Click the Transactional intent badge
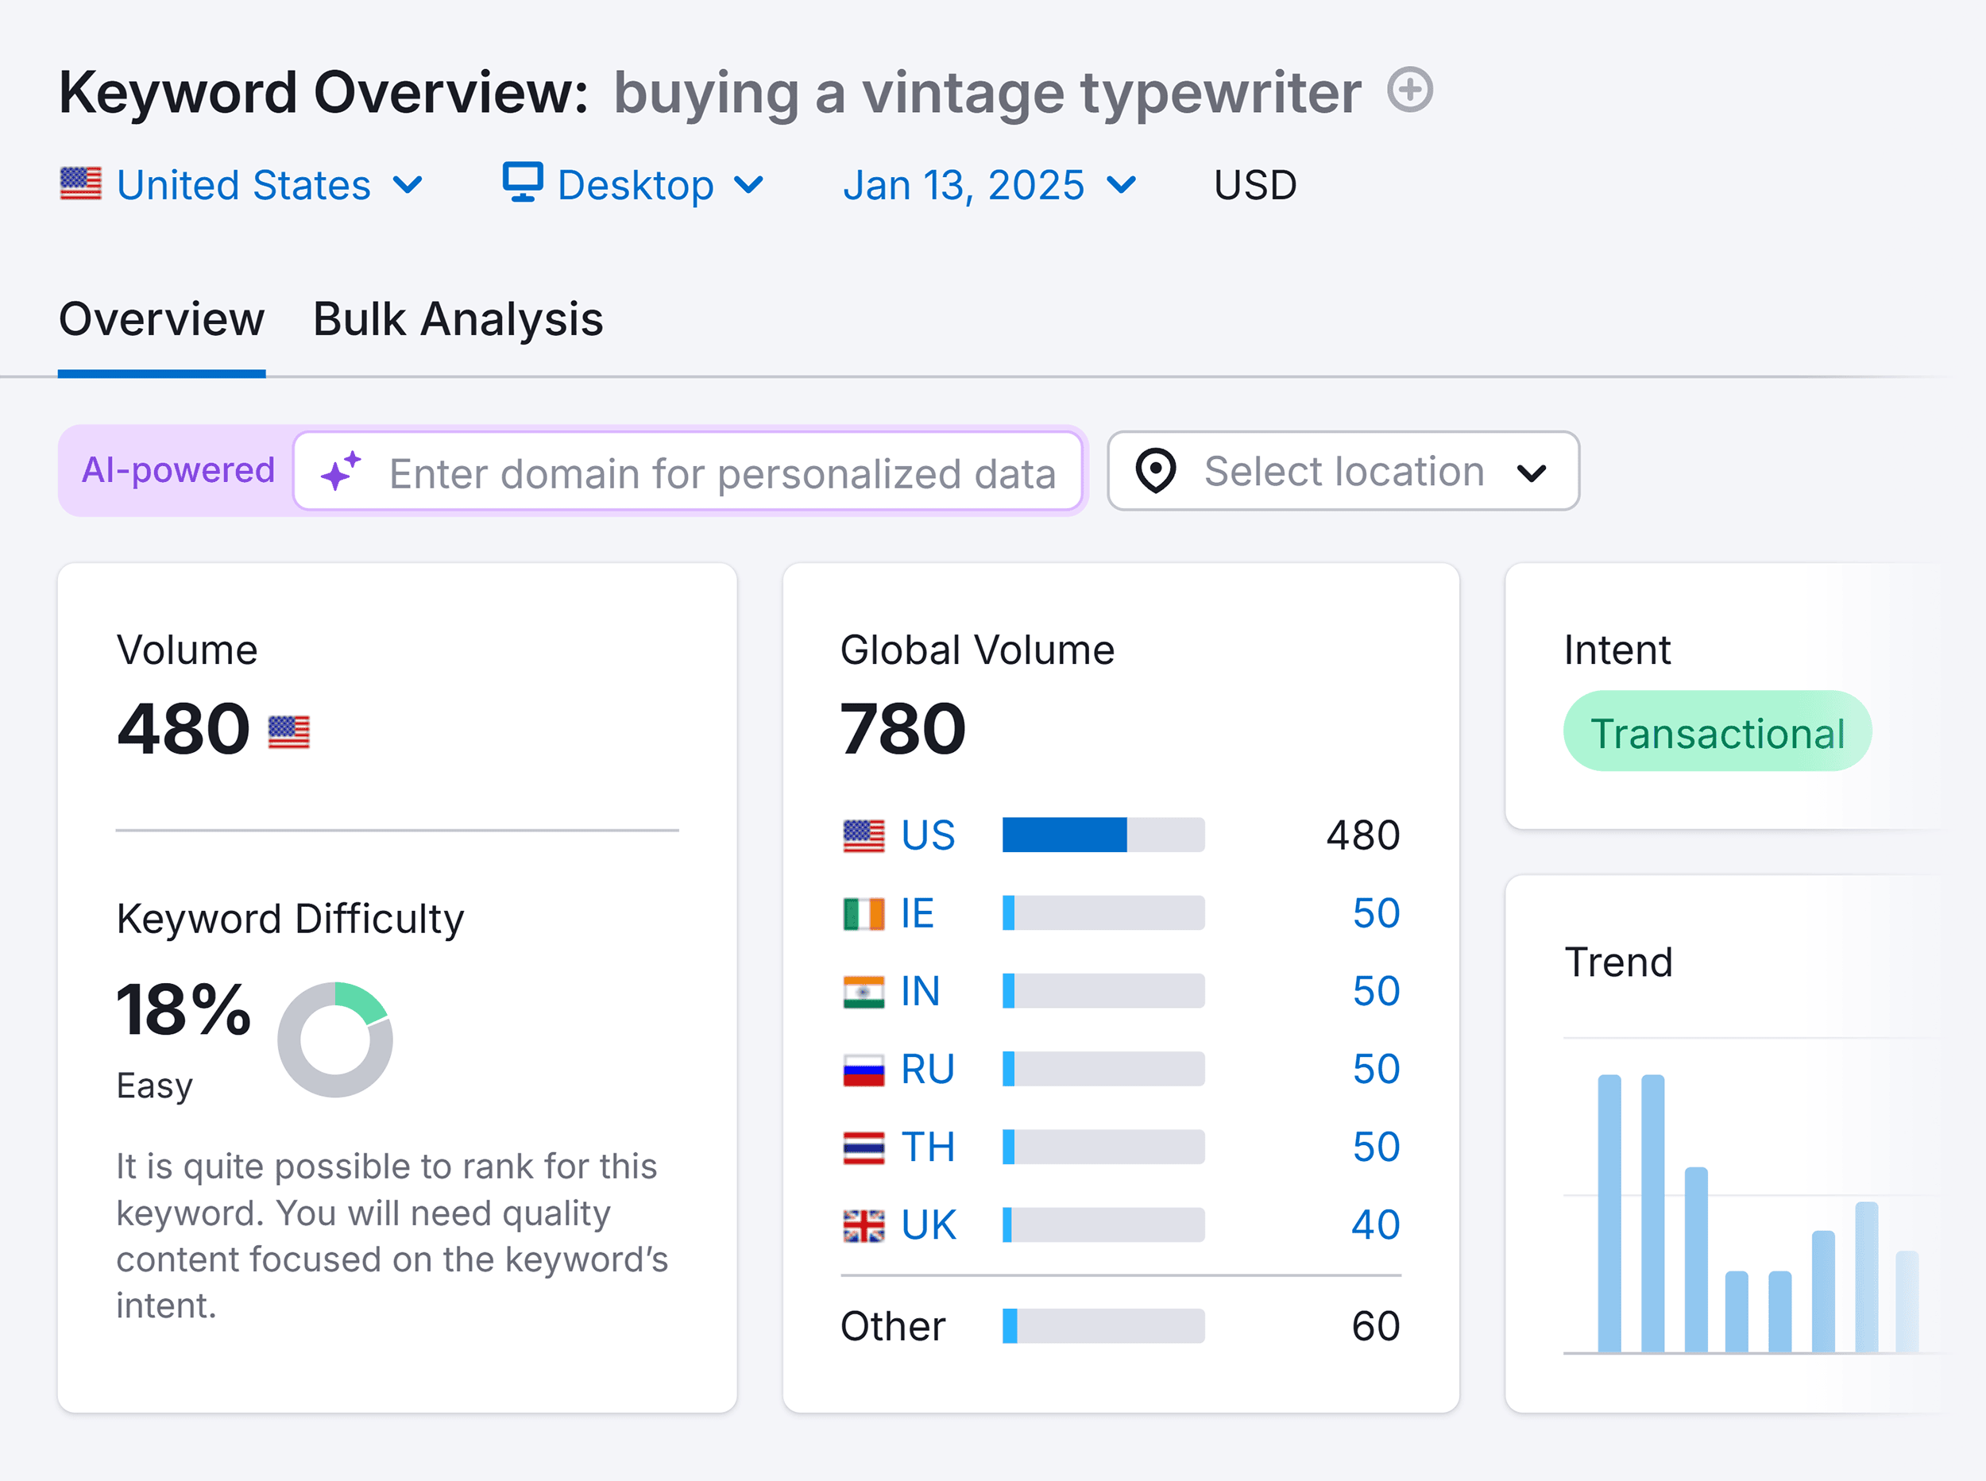 pos(1717,731)
